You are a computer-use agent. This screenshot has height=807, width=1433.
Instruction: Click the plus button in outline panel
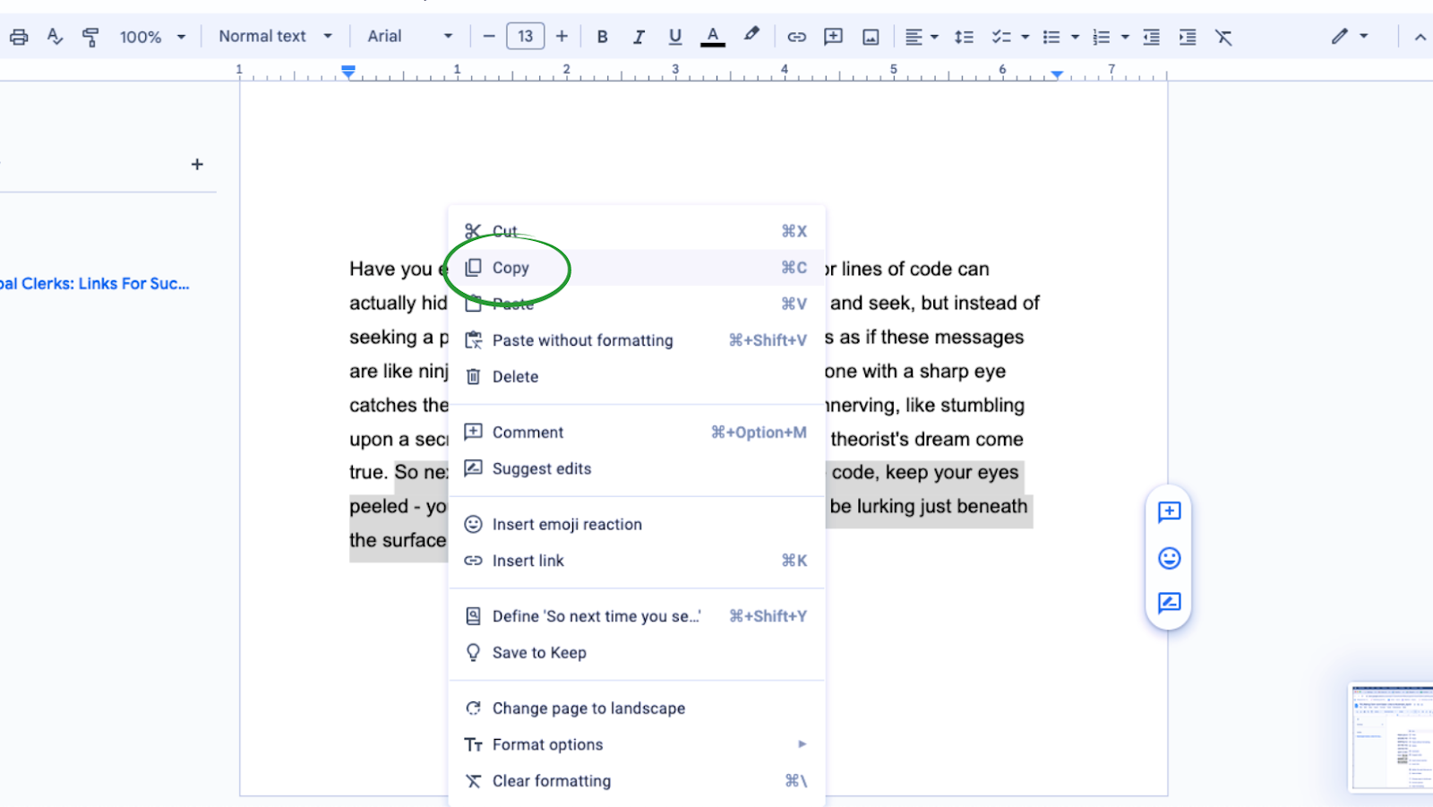click(197, 164)
